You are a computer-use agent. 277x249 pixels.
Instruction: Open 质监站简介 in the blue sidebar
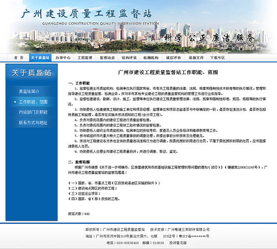tap(29, 91)
